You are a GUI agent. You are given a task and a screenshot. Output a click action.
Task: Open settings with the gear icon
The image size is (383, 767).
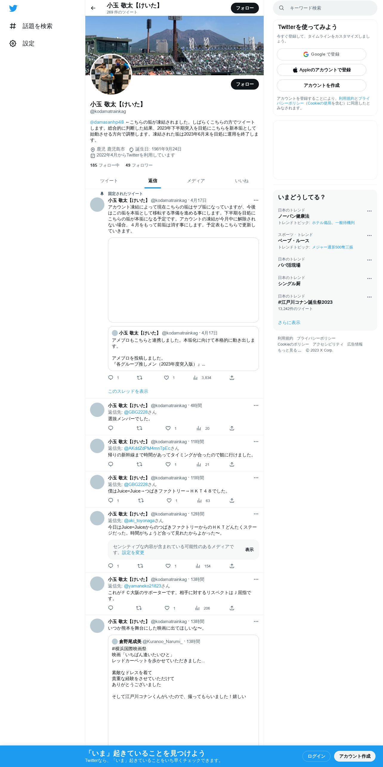pyautogui.click(x=13, y=44)
